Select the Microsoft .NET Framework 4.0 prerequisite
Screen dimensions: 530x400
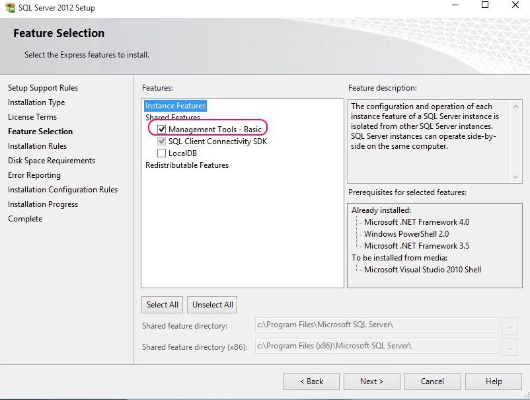416,222
